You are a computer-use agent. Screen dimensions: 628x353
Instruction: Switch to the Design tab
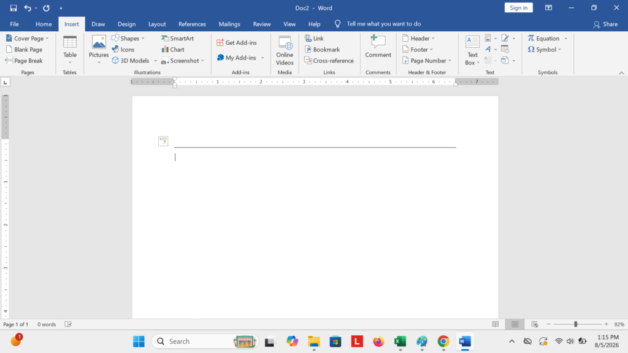tap(126, 24)
